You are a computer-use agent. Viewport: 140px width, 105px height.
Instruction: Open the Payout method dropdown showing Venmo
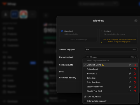(x=111, y=57)
